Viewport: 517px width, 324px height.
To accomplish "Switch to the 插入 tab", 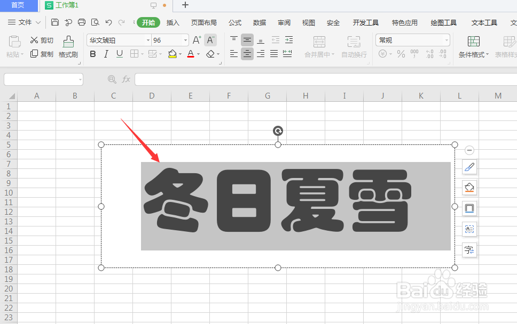I will click(173, 23).
